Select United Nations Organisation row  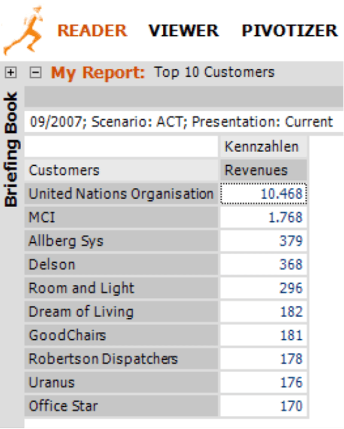tap(121, 194)
